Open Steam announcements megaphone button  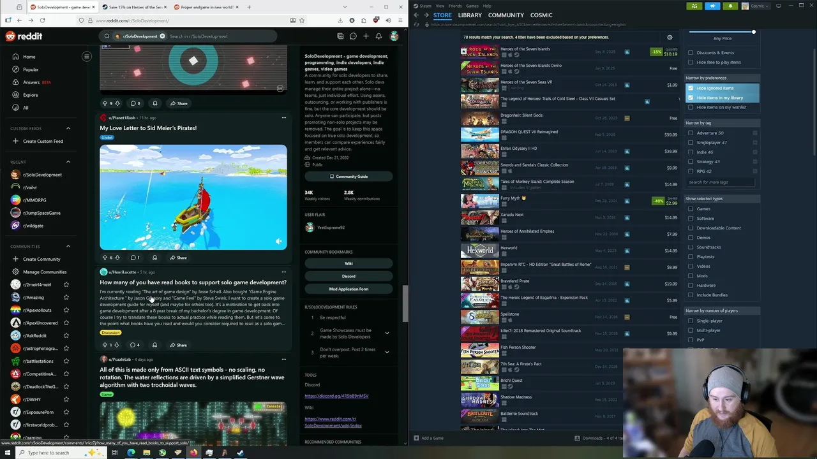712,6
